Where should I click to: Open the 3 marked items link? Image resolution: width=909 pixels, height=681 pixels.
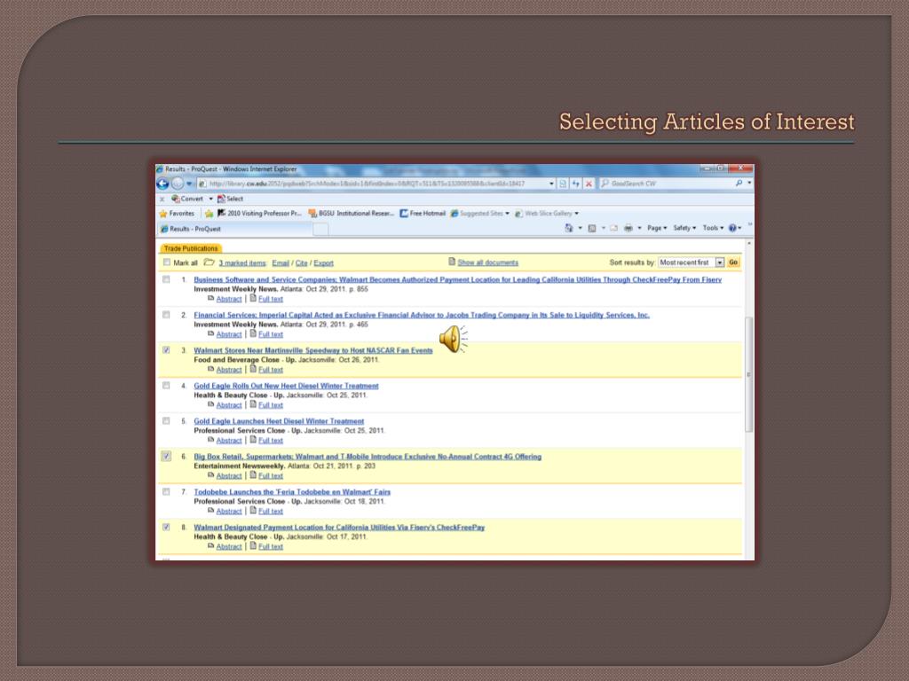click(x=241, y=262)
